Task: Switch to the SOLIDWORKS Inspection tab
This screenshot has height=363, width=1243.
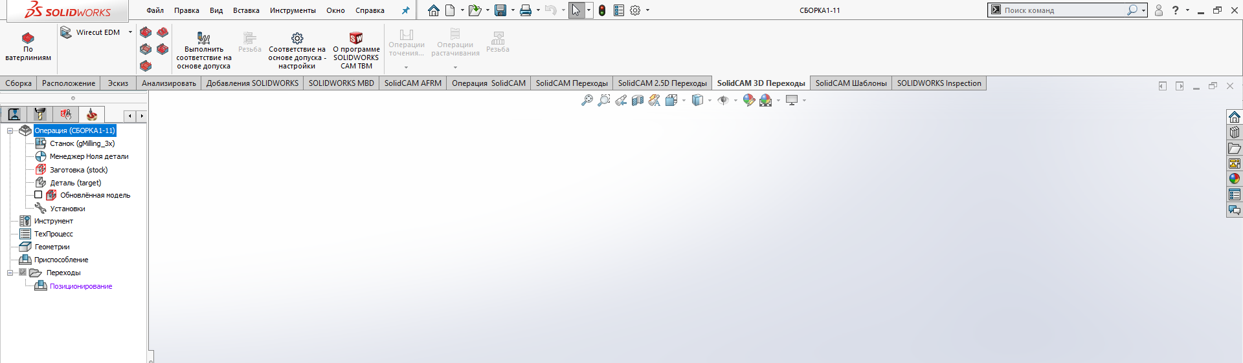Action: (x=939, y=83)
